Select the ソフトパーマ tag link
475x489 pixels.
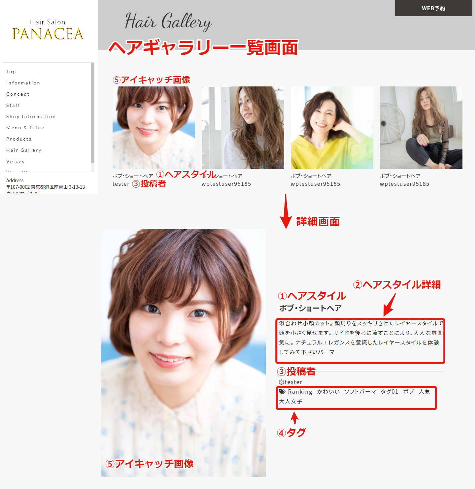(x=360, y=392)
